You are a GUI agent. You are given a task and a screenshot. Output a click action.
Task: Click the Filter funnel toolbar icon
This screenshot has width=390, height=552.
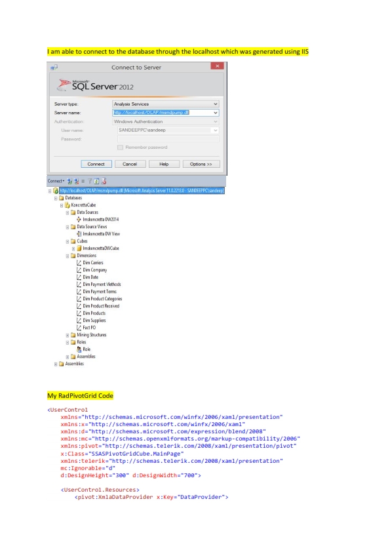click(90, 182)
